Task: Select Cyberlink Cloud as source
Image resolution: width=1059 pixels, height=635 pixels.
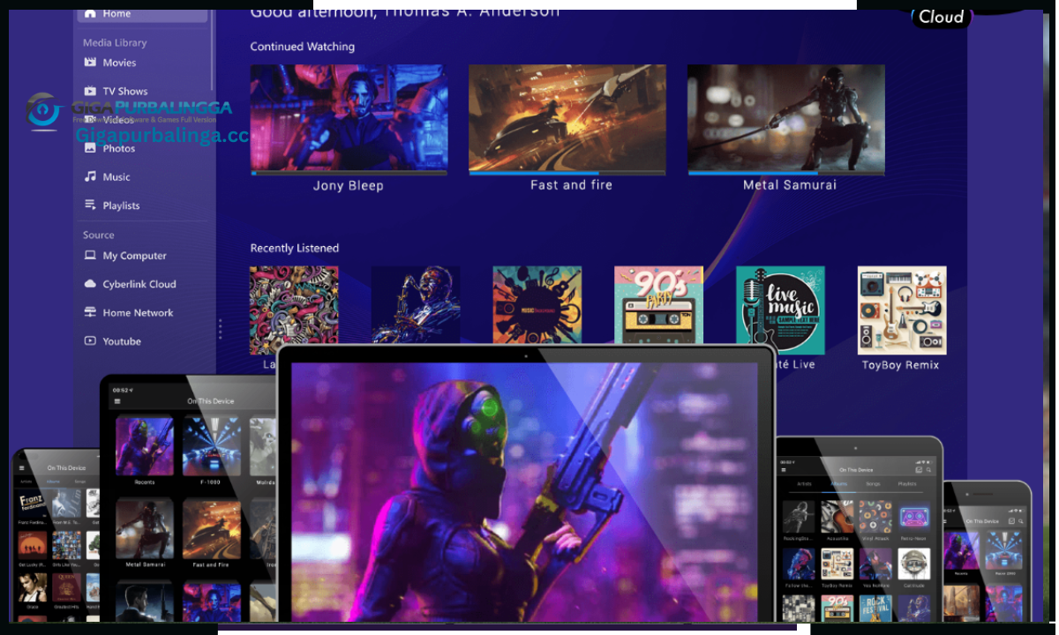Action: [130, 284]
